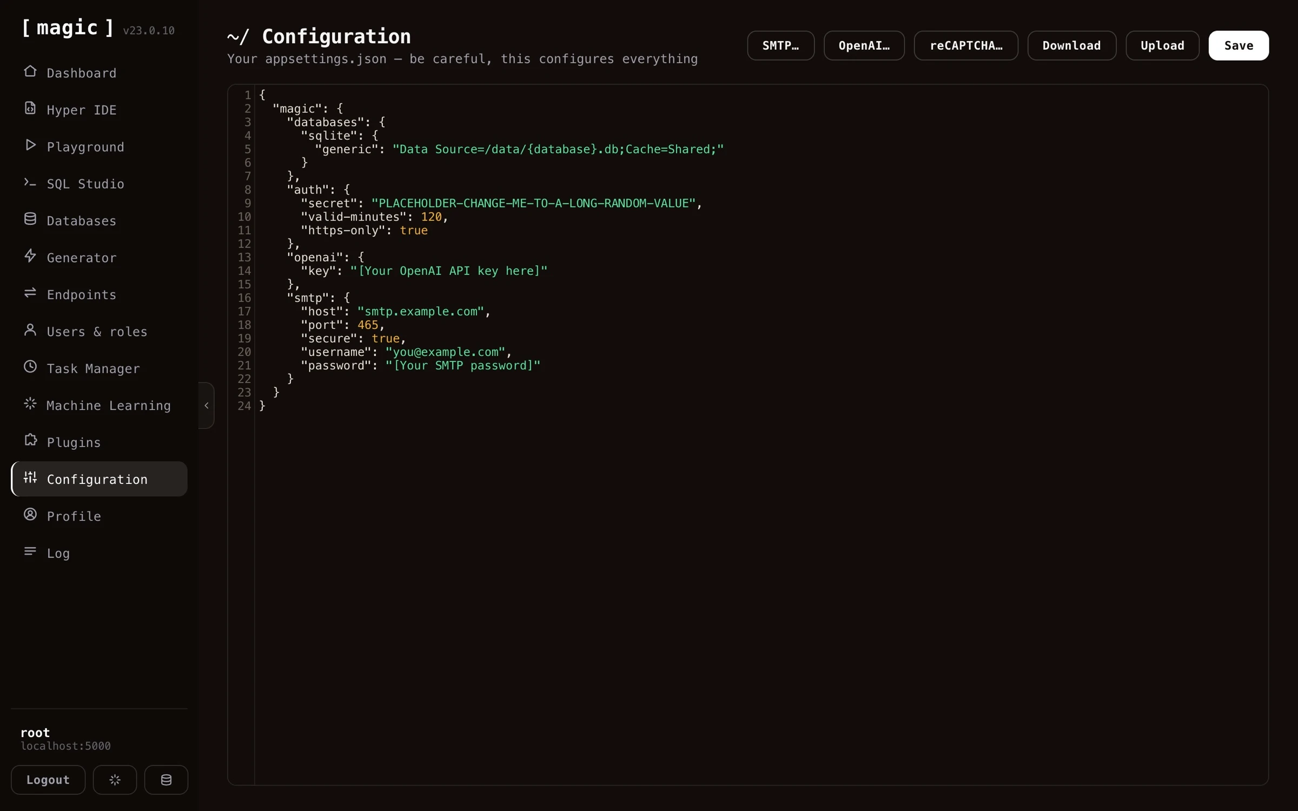1298x811 pixels.
Task: Click line number 24 in the gutter
Action: click(244, 406)
